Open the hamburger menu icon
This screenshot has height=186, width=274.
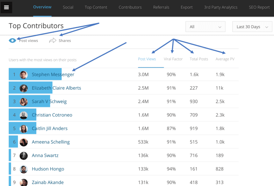[6, 8]
